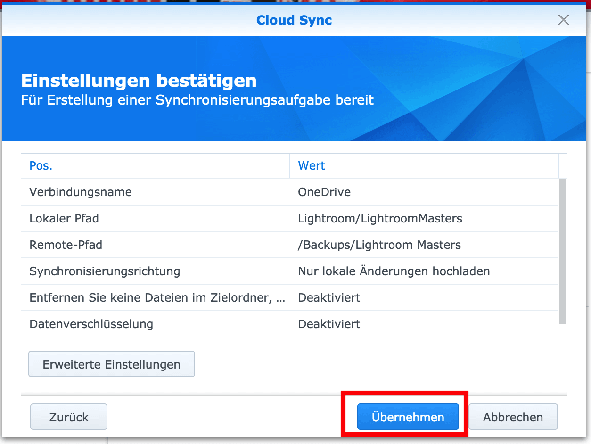The width and height of the screenshot is (591, 444).
Task: Click the Wert column header
Action: coord(424,166)
